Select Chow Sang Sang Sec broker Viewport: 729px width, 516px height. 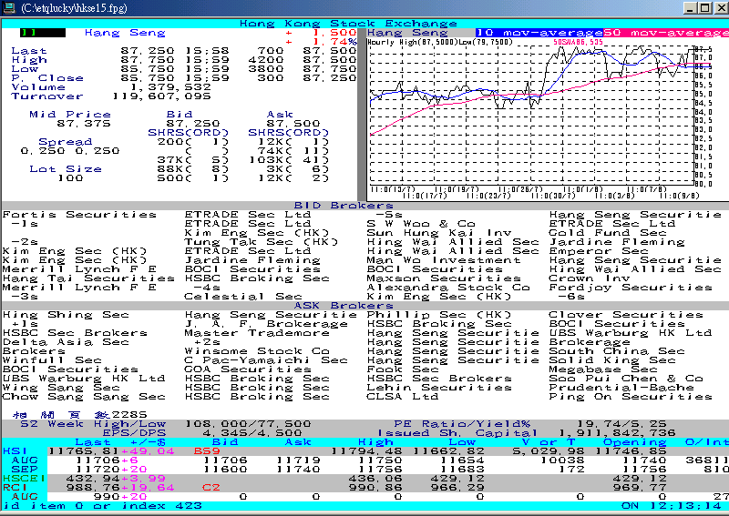click(x=84, y=397)
